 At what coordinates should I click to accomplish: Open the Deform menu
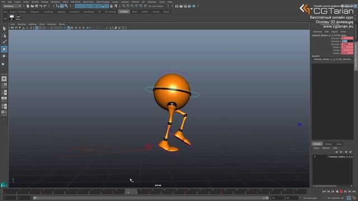coord(135,2)
